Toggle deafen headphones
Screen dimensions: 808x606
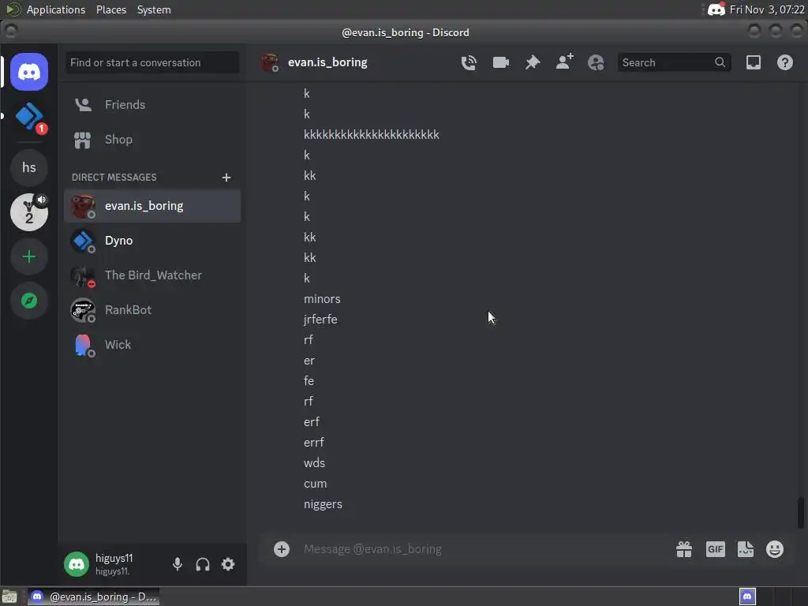click(x=203, y=564)
